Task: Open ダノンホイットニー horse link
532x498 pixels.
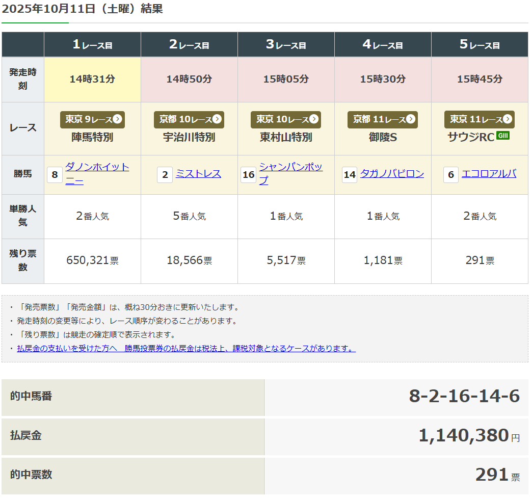Action: click(97, 174)
